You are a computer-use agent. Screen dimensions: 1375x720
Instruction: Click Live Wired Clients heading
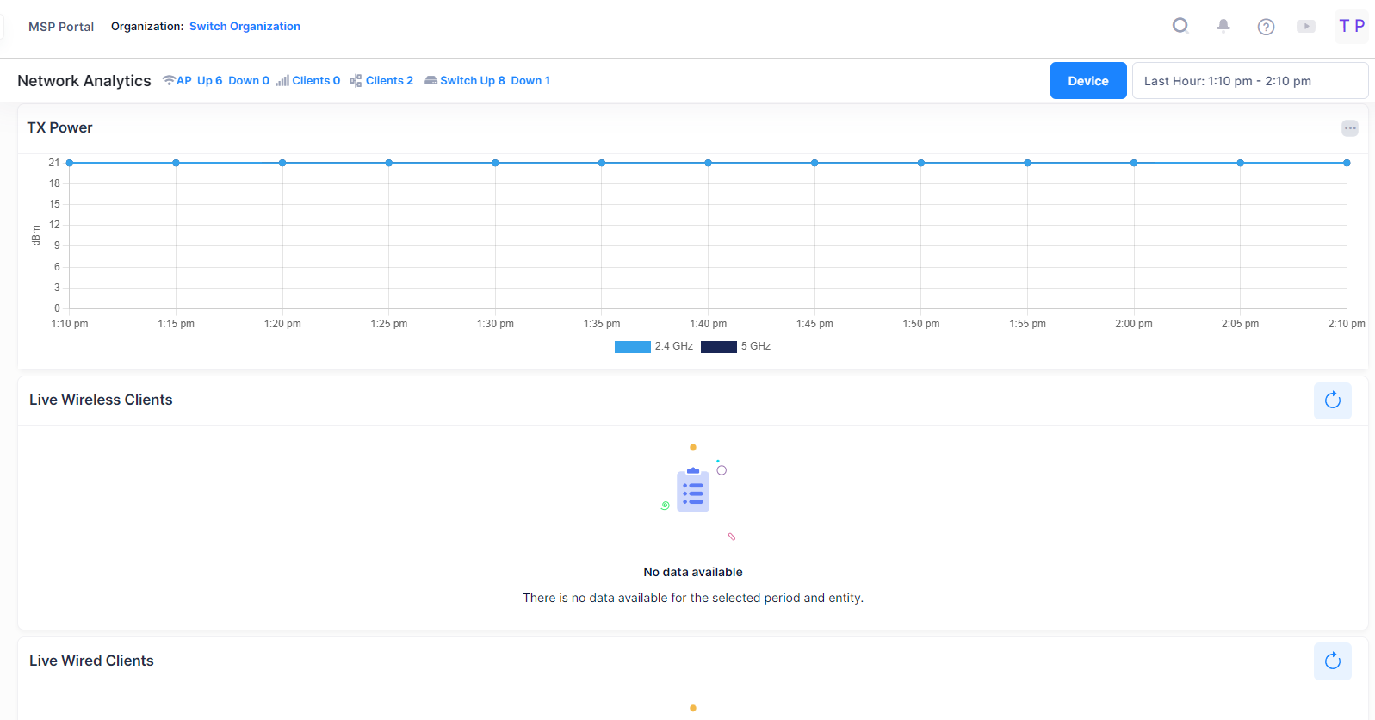point(91,661)
